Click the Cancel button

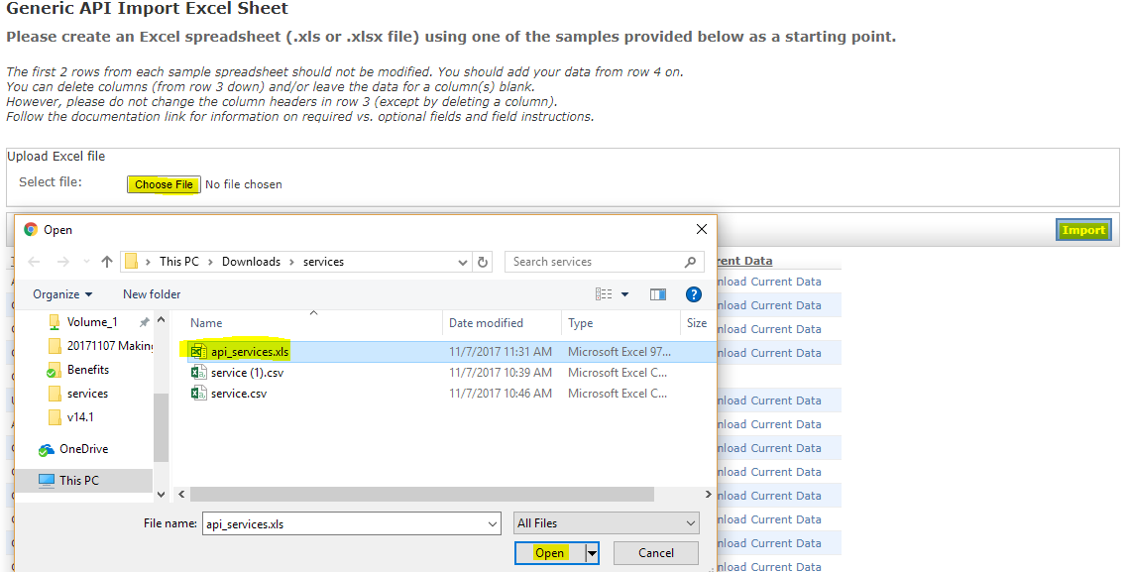coord(655,553)
